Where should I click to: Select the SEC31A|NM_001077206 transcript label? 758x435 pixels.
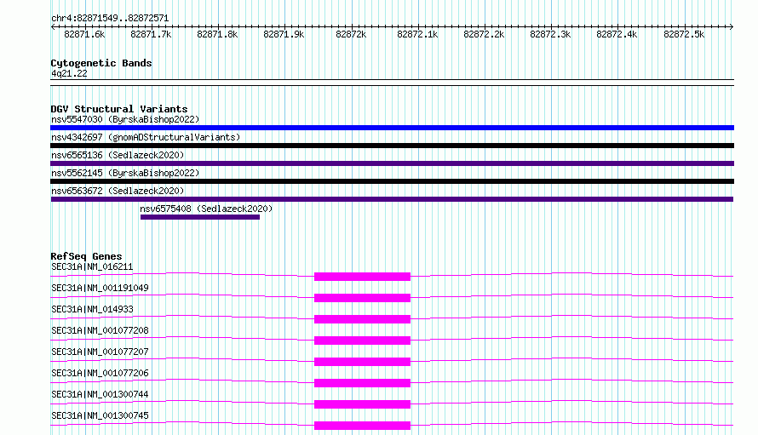click(x=100, y=373)
